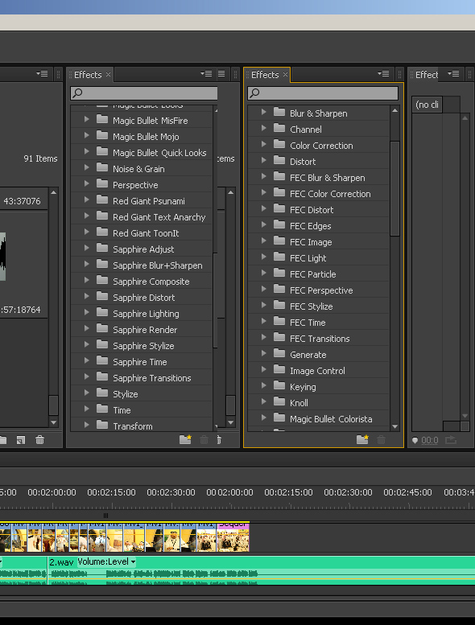The image size is (475, 625).
Task: Click the Stylize folder icon in left panel
Action: (102, 393)
